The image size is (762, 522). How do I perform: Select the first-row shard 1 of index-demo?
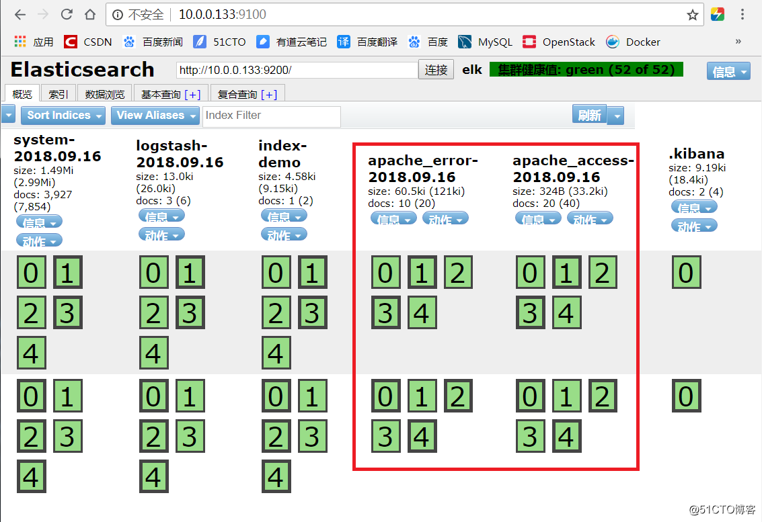pyautogui.click(x=313, y=272)
